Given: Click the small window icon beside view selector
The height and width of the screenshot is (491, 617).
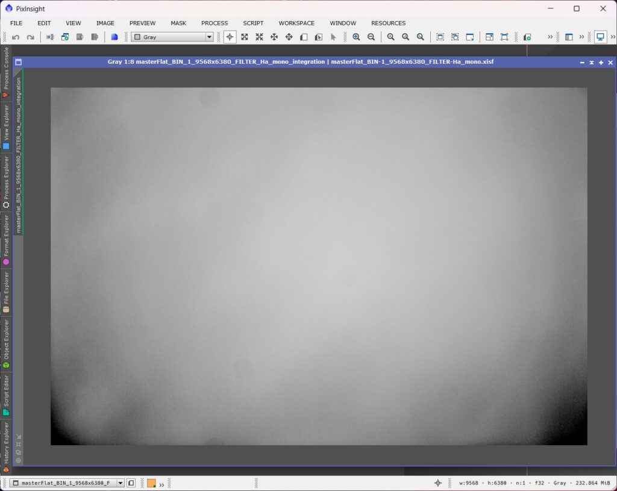Looking at the screenshot, I should 131,483.
